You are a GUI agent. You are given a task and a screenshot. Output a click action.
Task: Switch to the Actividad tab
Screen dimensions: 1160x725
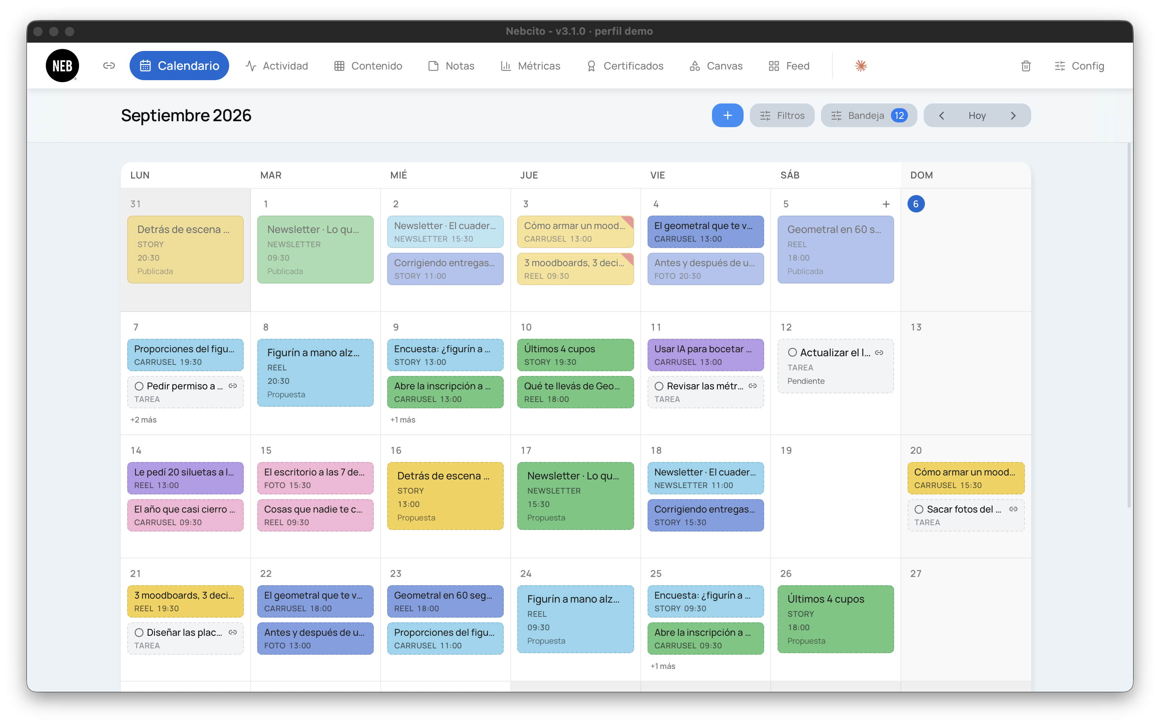[x=277, y=66]
